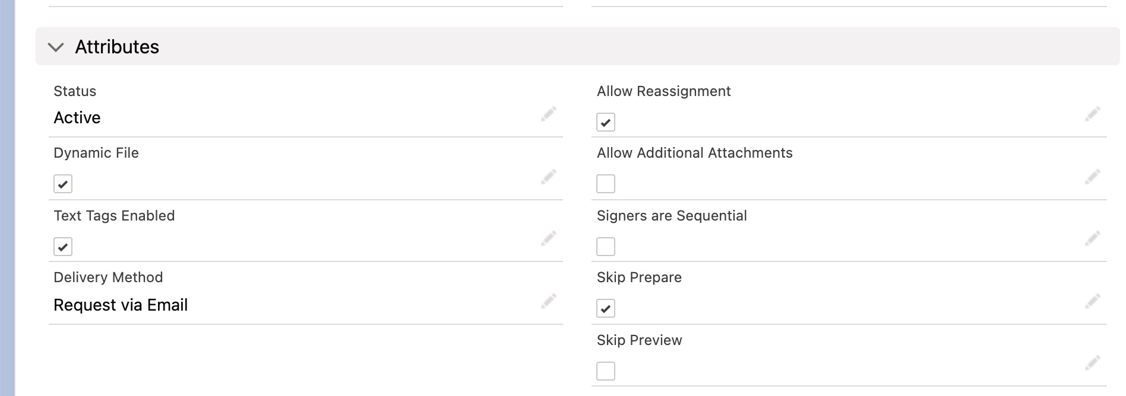Viewport: 1126px width, 396px height.
Task: Enable the Skip Preview checkbox
Action: (x=606, y=371)
